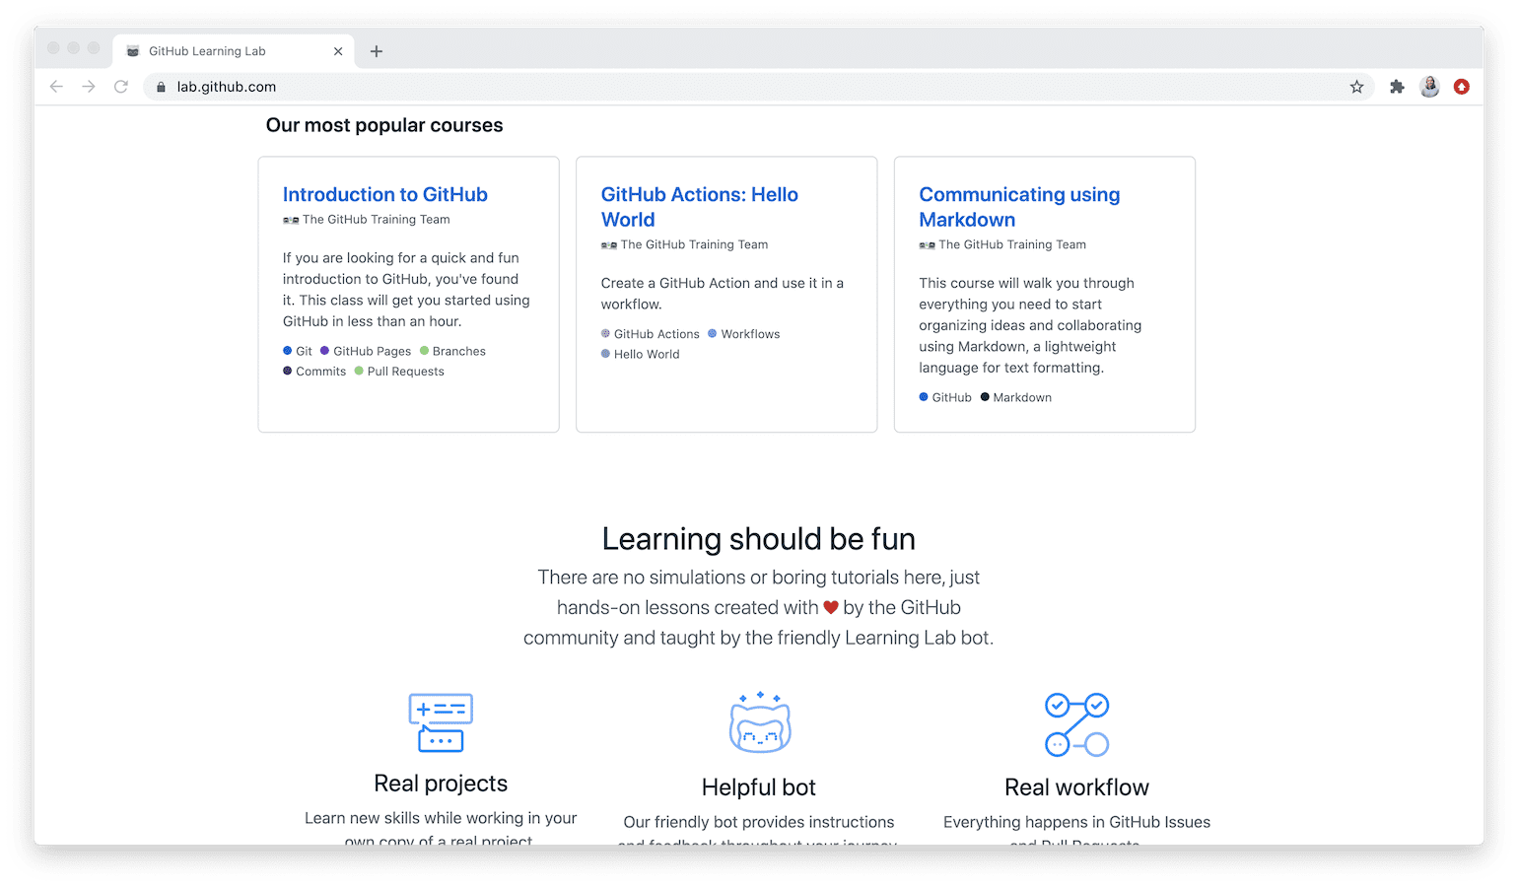Open a new browser tab
Image resolution: width=1518 pixels, height=887 pixels.
376,50
